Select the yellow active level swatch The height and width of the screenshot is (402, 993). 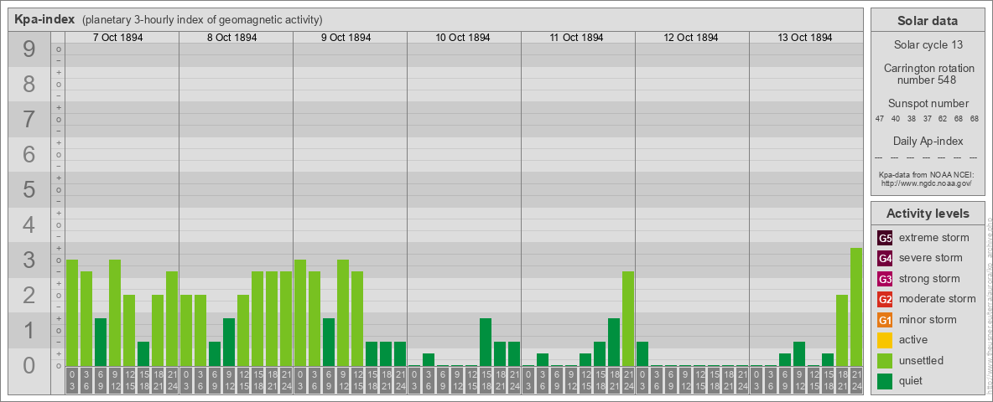885,340
